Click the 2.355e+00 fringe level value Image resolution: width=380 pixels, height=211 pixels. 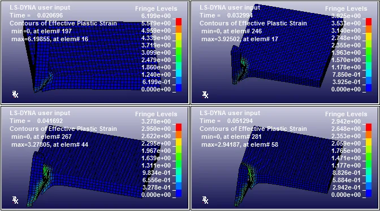(346, 46)
